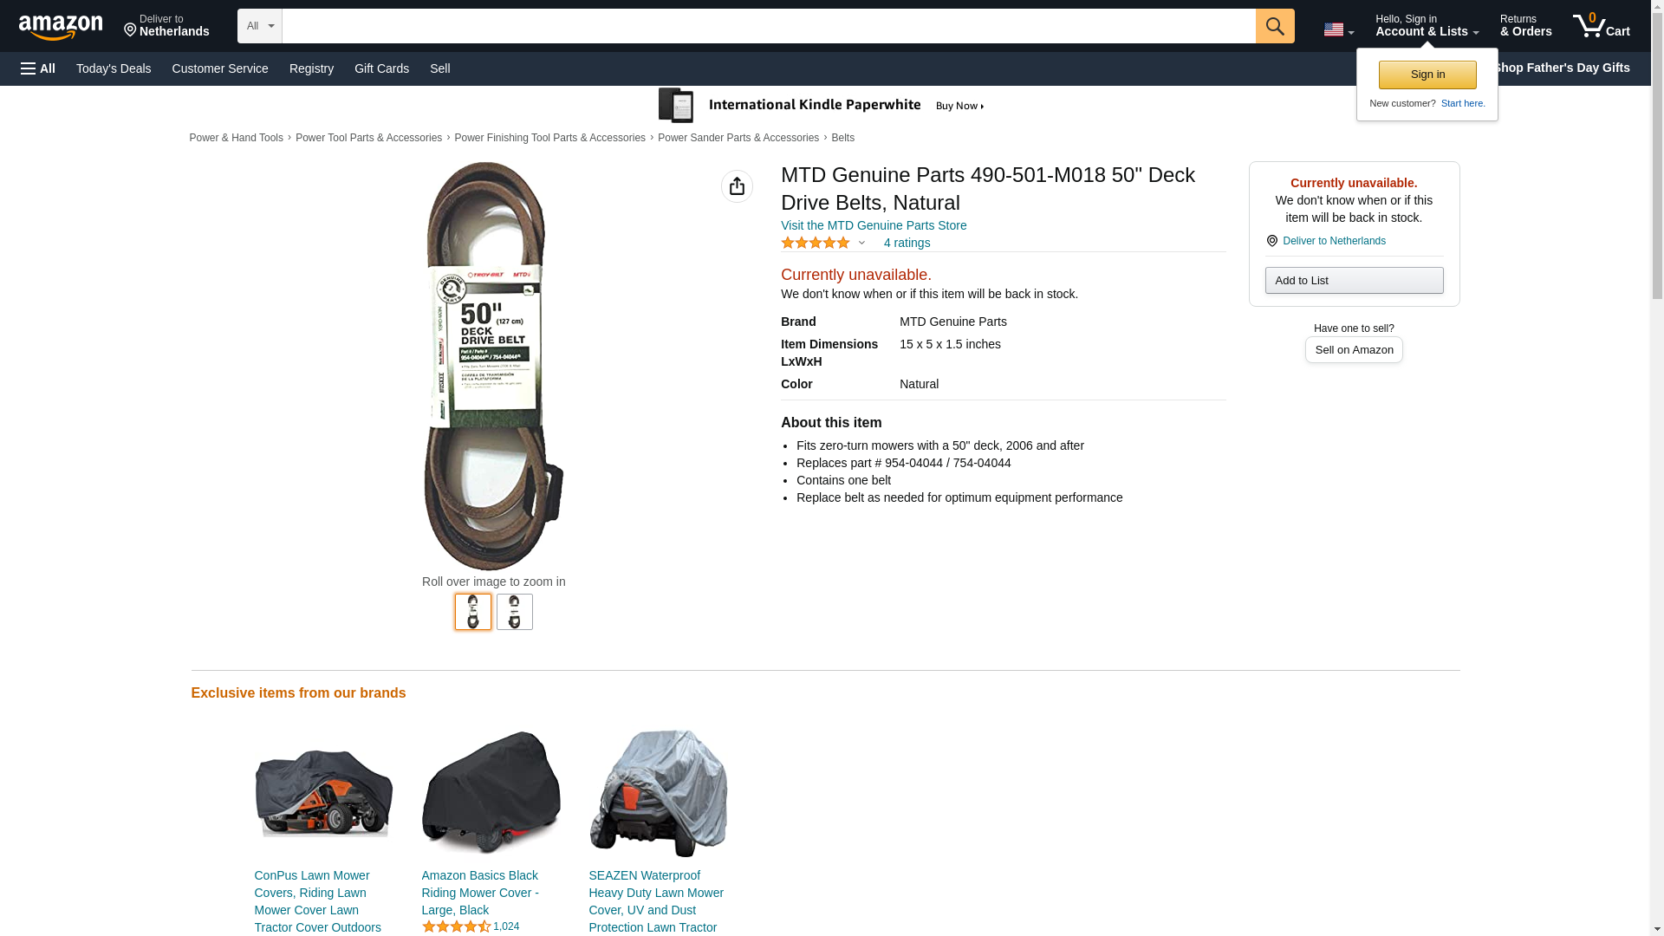Click in the Amazon search field
This screenshot has height=936, width=1664.
[768, 26]
